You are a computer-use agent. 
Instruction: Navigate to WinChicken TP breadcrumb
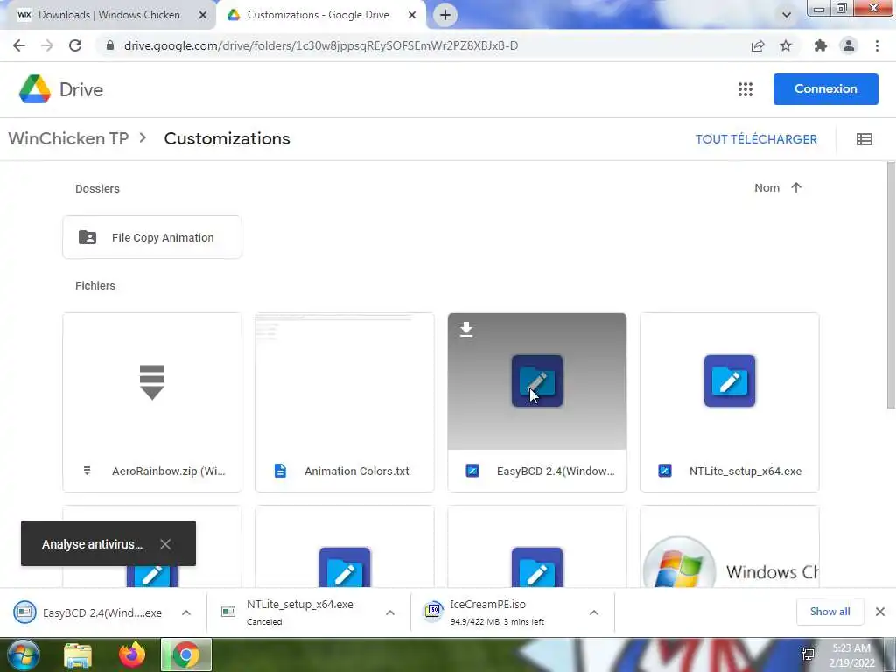click(68, 138)
